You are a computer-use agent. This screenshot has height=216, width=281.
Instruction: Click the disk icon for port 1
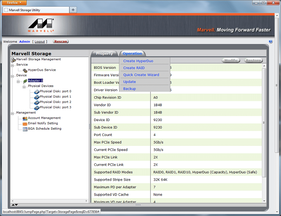(37, 97)
